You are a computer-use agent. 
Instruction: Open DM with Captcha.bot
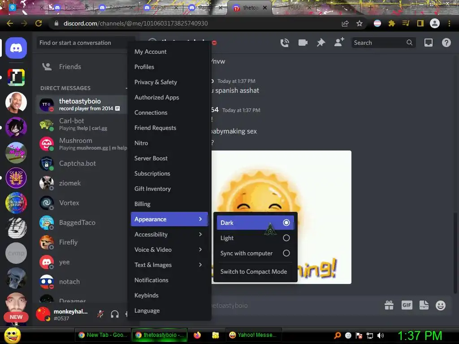click(x=82, y=163)
